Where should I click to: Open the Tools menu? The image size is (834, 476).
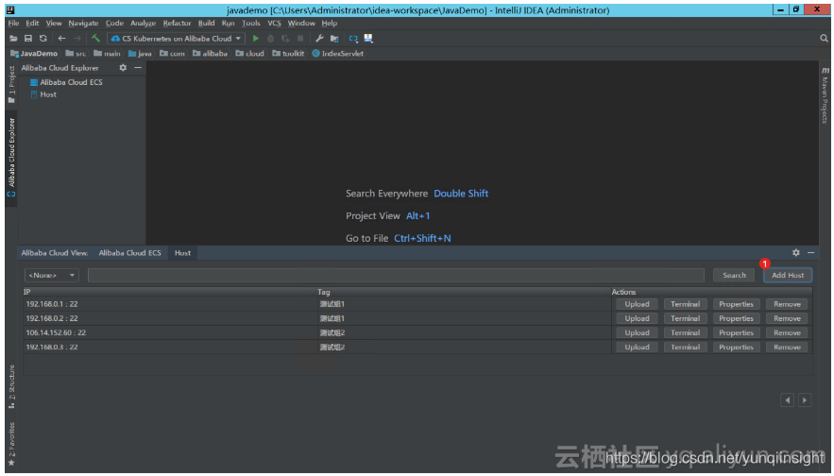click(x=251, y=23)
